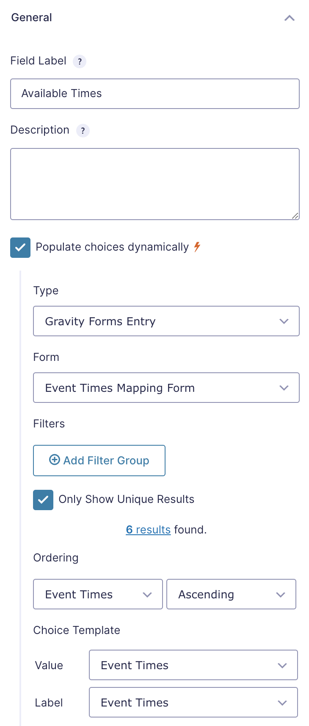Uncheck Populate choices dynamically
The width and height of the screenshot is (309, 726).
pos(20,247)
